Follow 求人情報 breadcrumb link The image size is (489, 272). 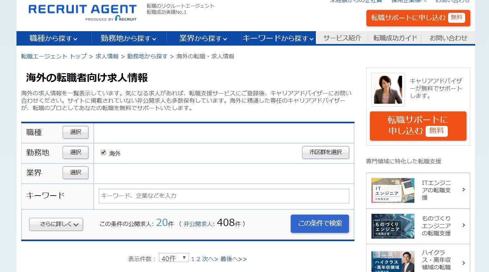[x=107, y=56]
